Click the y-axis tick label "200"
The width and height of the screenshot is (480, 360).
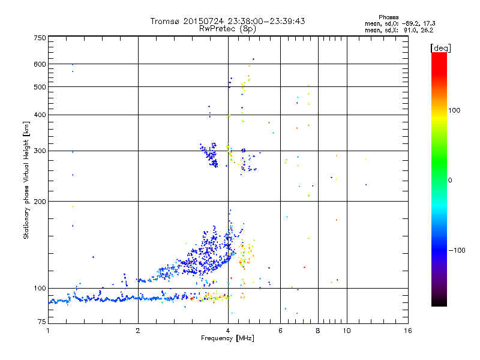40,202
